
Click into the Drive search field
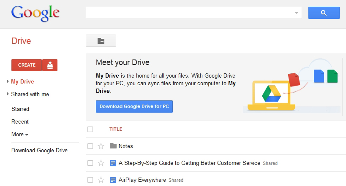[189, 13]
